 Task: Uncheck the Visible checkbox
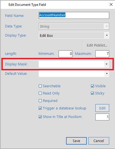92,86
